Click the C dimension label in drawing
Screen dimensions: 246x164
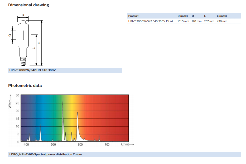pos(39,43)
